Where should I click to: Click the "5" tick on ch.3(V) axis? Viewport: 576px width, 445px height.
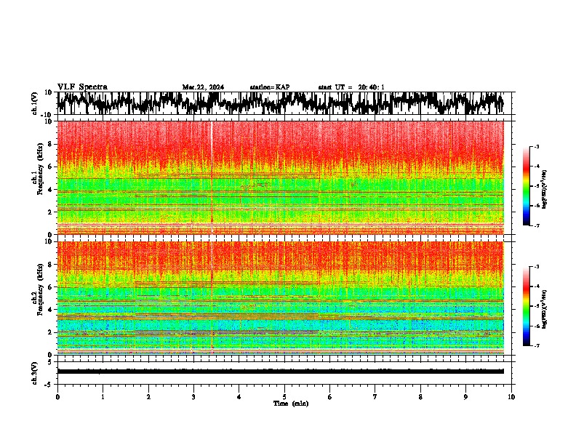click(51, 362)
